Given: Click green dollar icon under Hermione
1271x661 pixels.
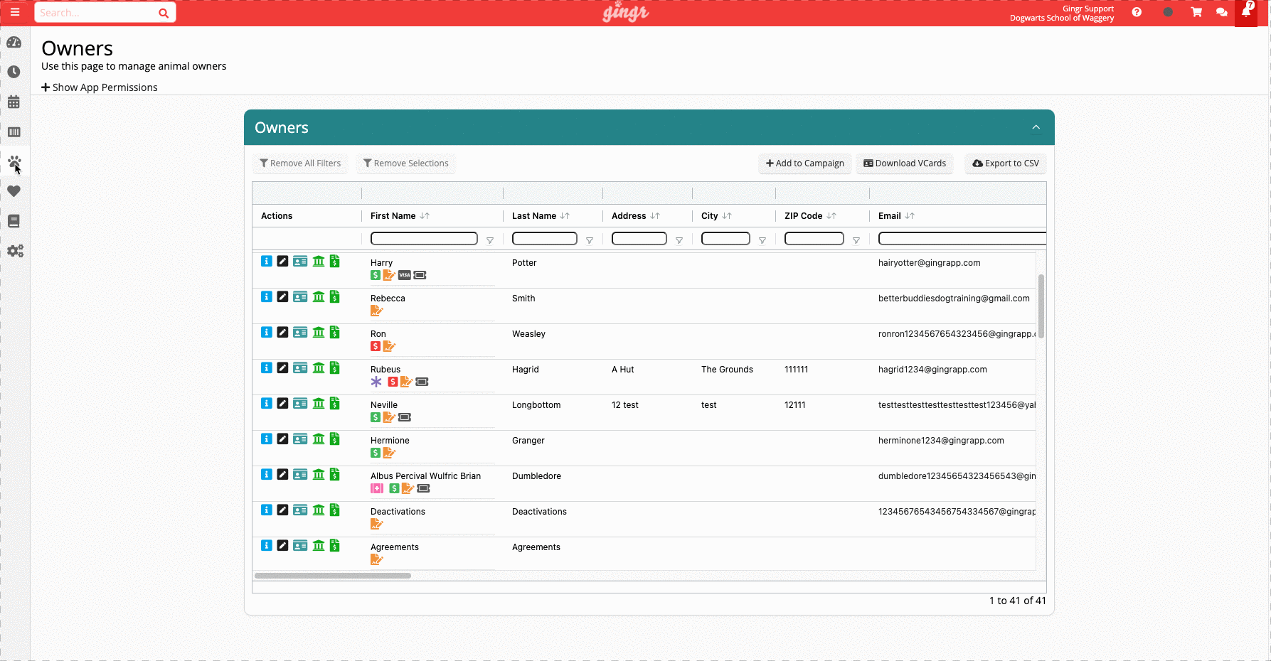Looking at the screenshot, I should [x=376, y=453].
